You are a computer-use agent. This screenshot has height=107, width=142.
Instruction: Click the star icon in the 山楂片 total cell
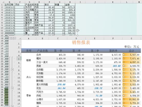124,99
